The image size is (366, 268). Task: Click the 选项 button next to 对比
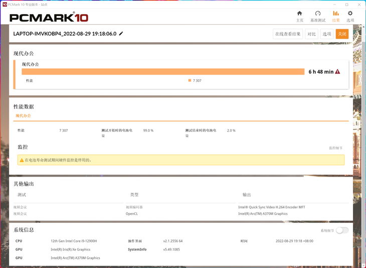(x=327, y=34)
